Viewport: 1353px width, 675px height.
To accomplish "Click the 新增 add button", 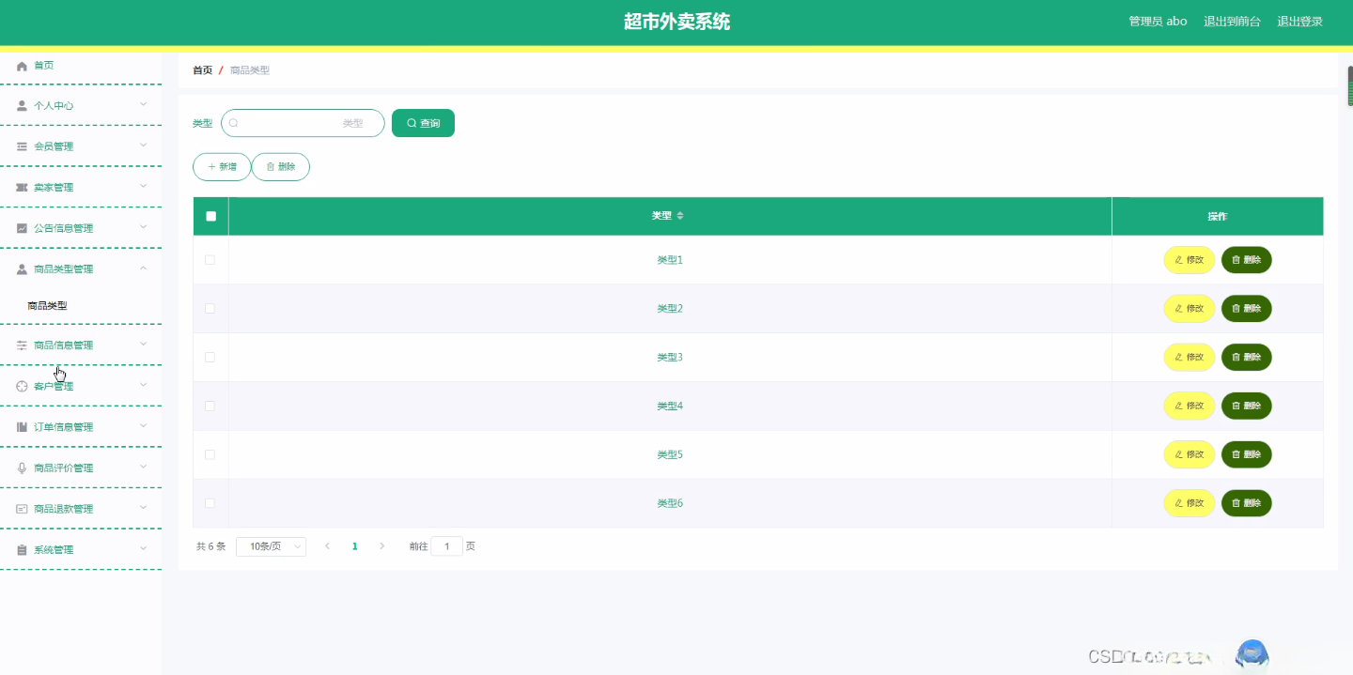I will [222, 167].
